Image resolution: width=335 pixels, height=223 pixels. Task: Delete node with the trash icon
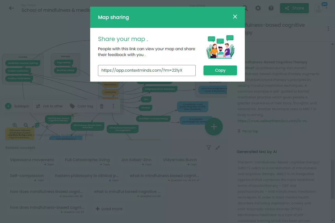102,106
